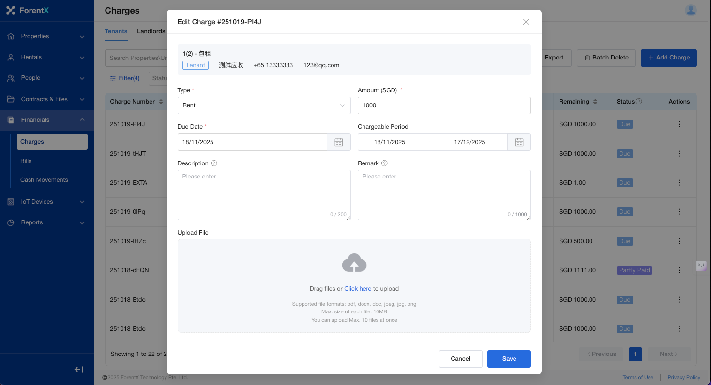Viewport: 711px width, 385px height.
Task: Expand the Properties sidebar menu
Action: point(47,36)
